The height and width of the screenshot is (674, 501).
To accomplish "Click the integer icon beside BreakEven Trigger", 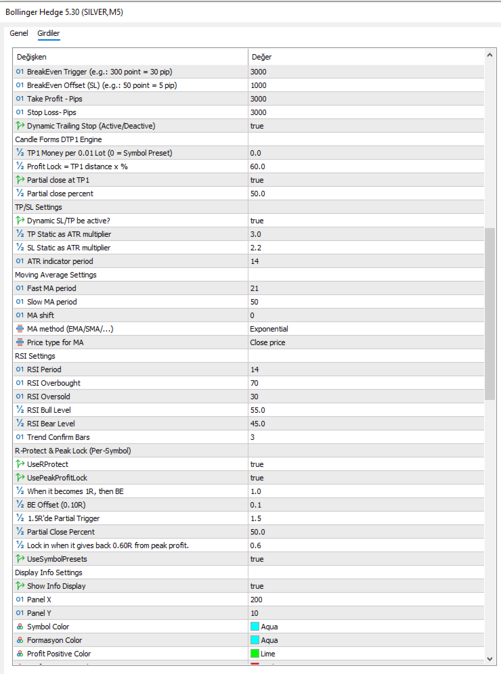I will (x=20, y=72).
